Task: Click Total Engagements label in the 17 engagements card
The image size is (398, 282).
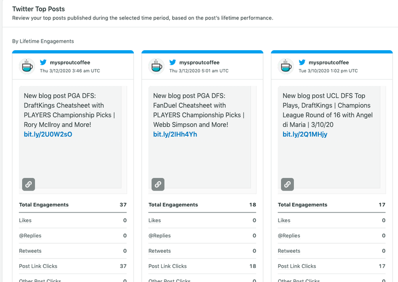Action: [x=302, y=204]
